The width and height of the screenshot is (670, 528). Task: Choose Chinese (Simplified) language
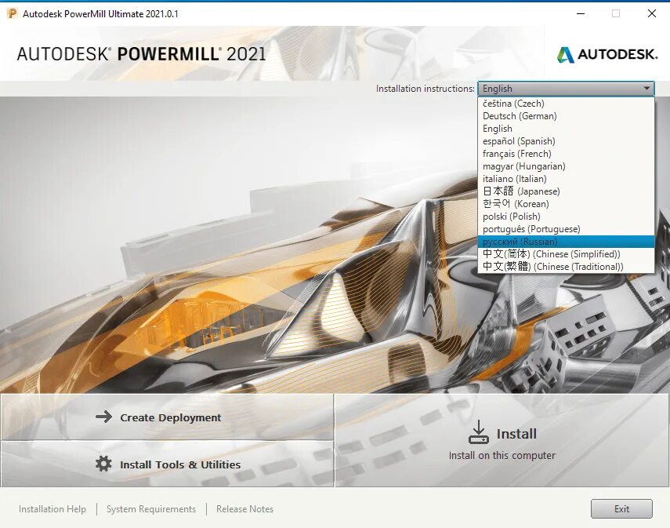(566, 254)
